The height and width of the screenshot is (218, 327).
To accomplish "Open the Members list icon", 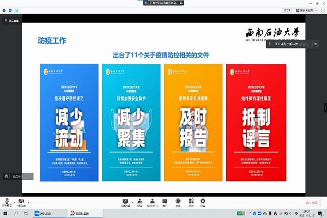I will (152, 201).
